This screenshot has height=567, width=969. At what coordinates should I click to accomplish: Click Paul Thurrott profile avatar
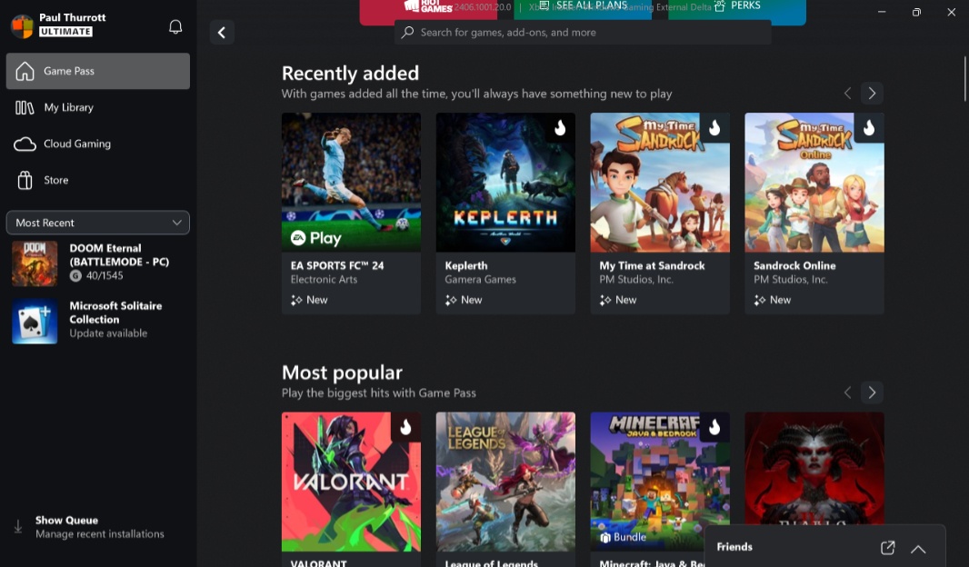(22, 25)
